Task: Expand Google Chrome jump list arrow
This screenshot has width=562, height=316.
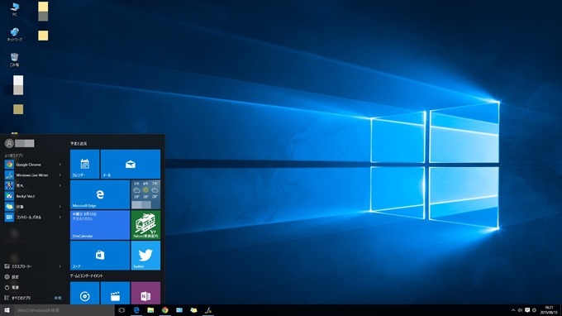Action: (60, 165)
